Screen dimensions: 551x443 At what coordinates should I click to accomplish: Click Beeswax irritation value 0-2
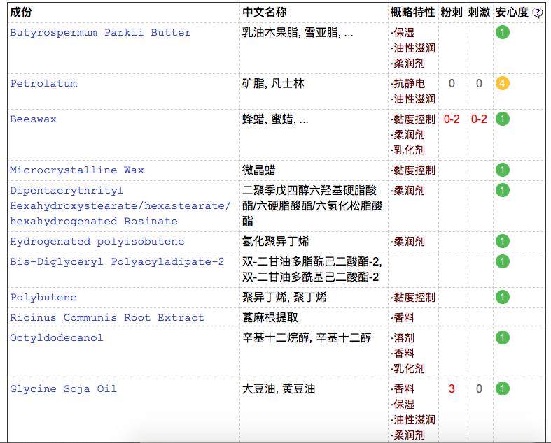click(x=479, y=119)
